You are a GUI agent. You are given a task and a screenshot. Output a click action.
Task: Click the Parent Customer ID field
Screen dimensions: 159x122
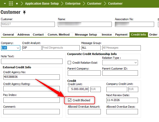click(x=120, y=73)
